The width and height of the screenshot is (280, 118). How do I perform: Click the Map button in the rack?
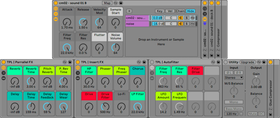pyautogui.click(x=107, y=3)
